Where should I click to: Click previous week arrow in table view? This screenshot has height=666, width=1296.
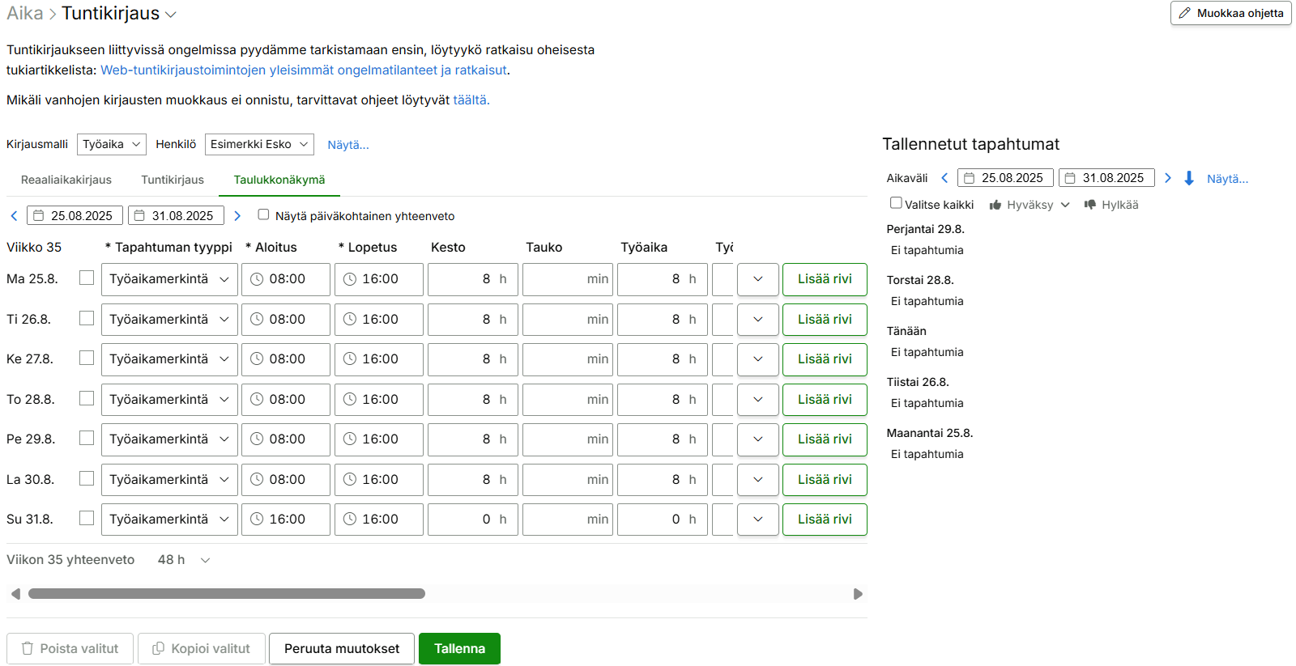click(14, 216)
